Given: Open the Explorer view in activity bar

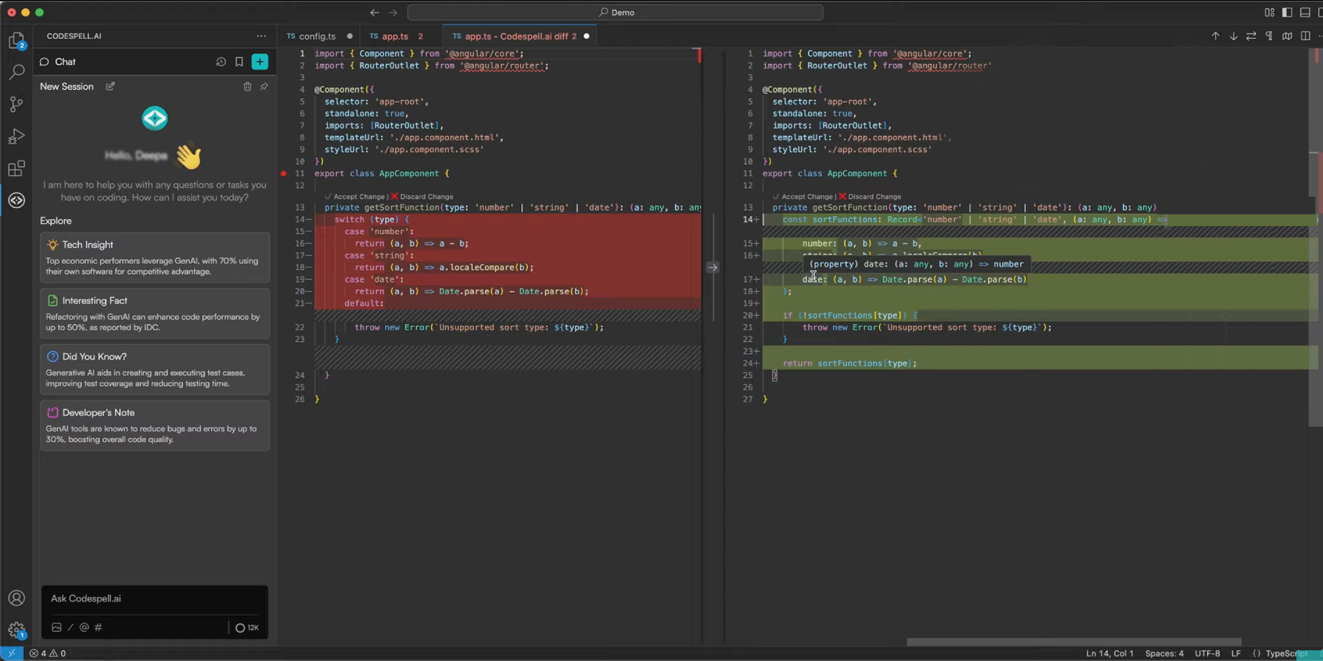Looking at the screenshot, I should (16, 40).
